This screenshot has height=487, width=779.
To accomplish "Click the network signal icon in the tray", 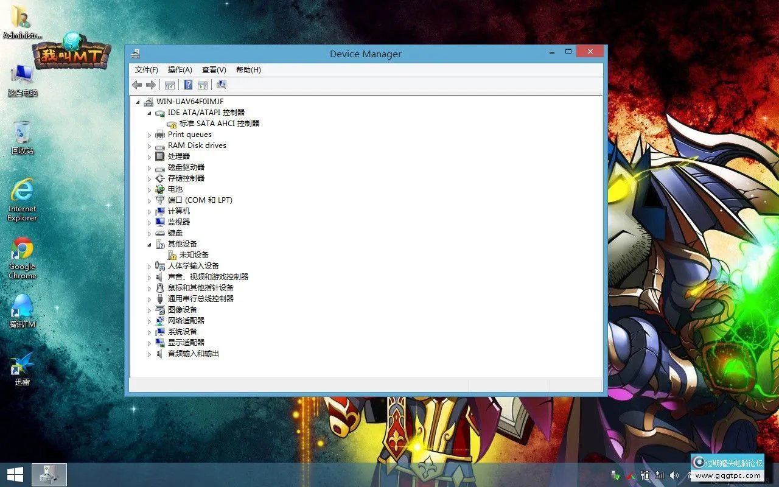I will [x=659, y=475].
